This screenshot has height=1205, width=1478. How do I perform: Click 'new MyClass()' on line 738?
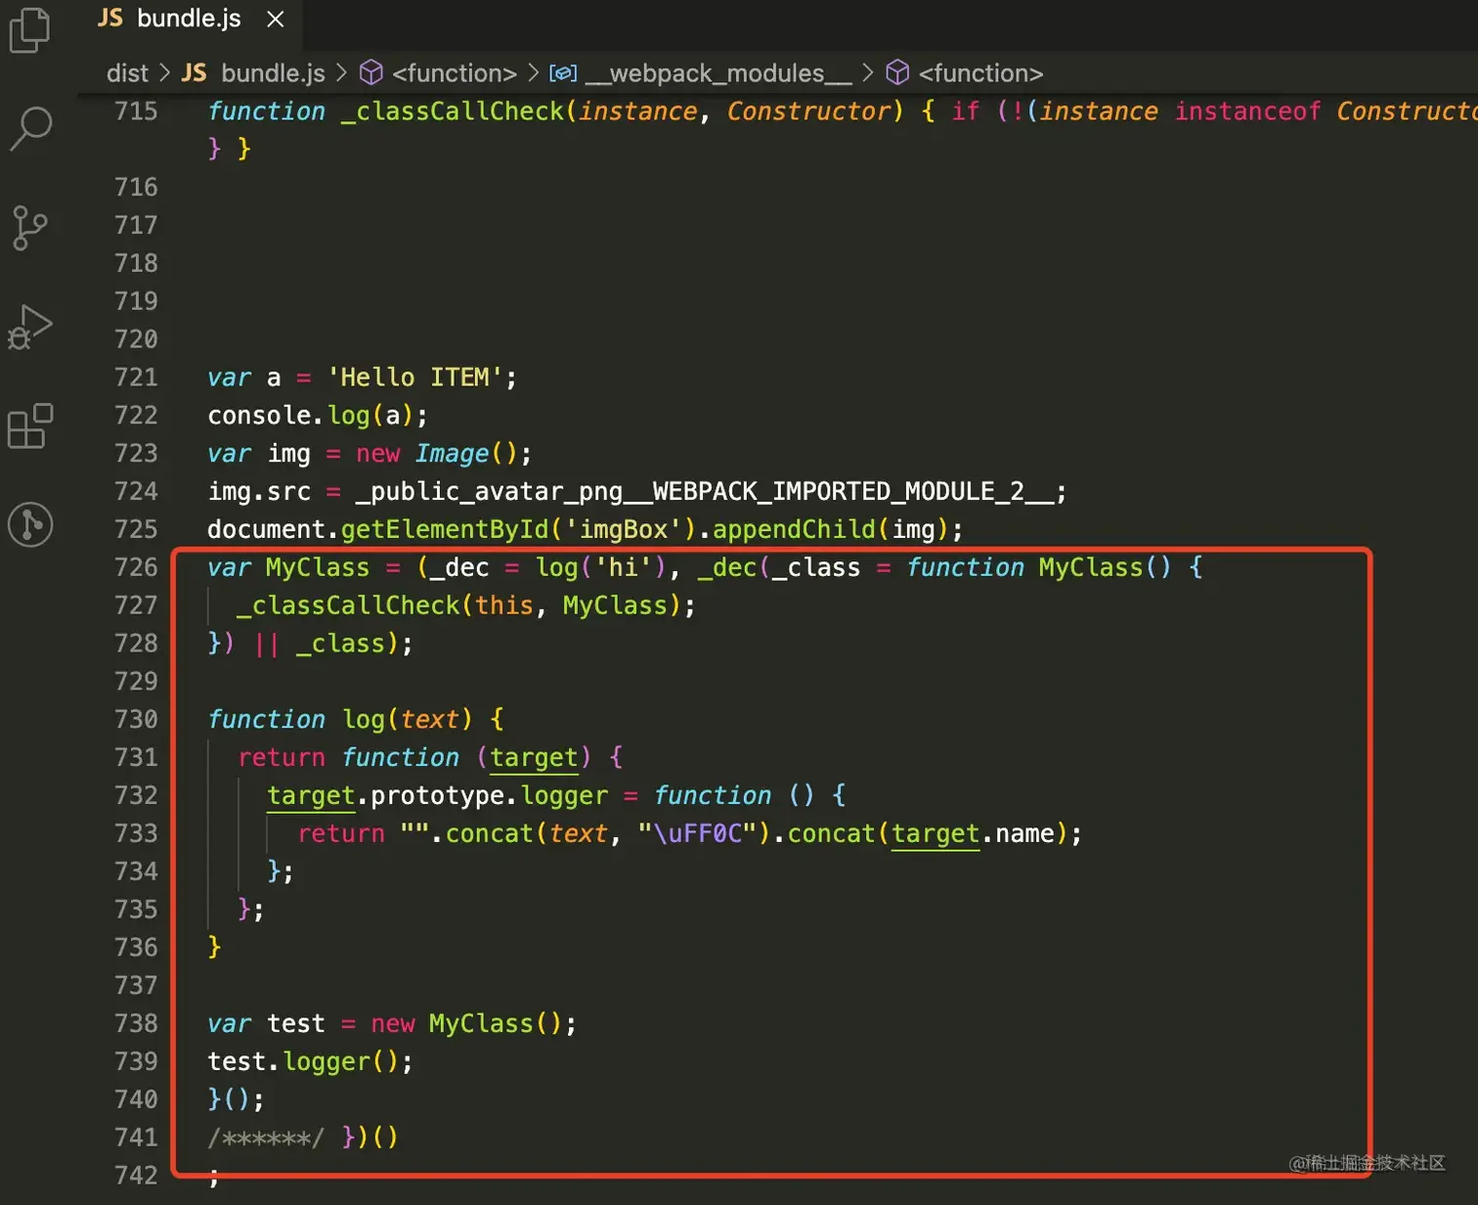coord(466,1023)
